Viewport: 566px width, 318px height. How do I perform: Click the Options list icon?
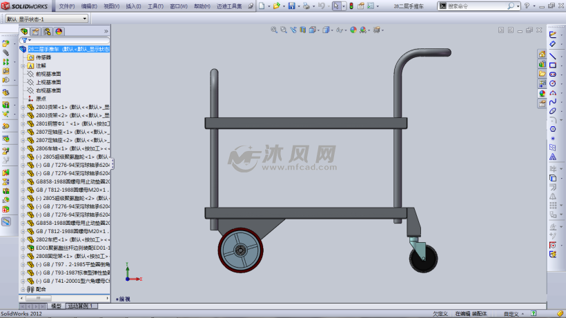pyautogui.click(x=371, y=6)
